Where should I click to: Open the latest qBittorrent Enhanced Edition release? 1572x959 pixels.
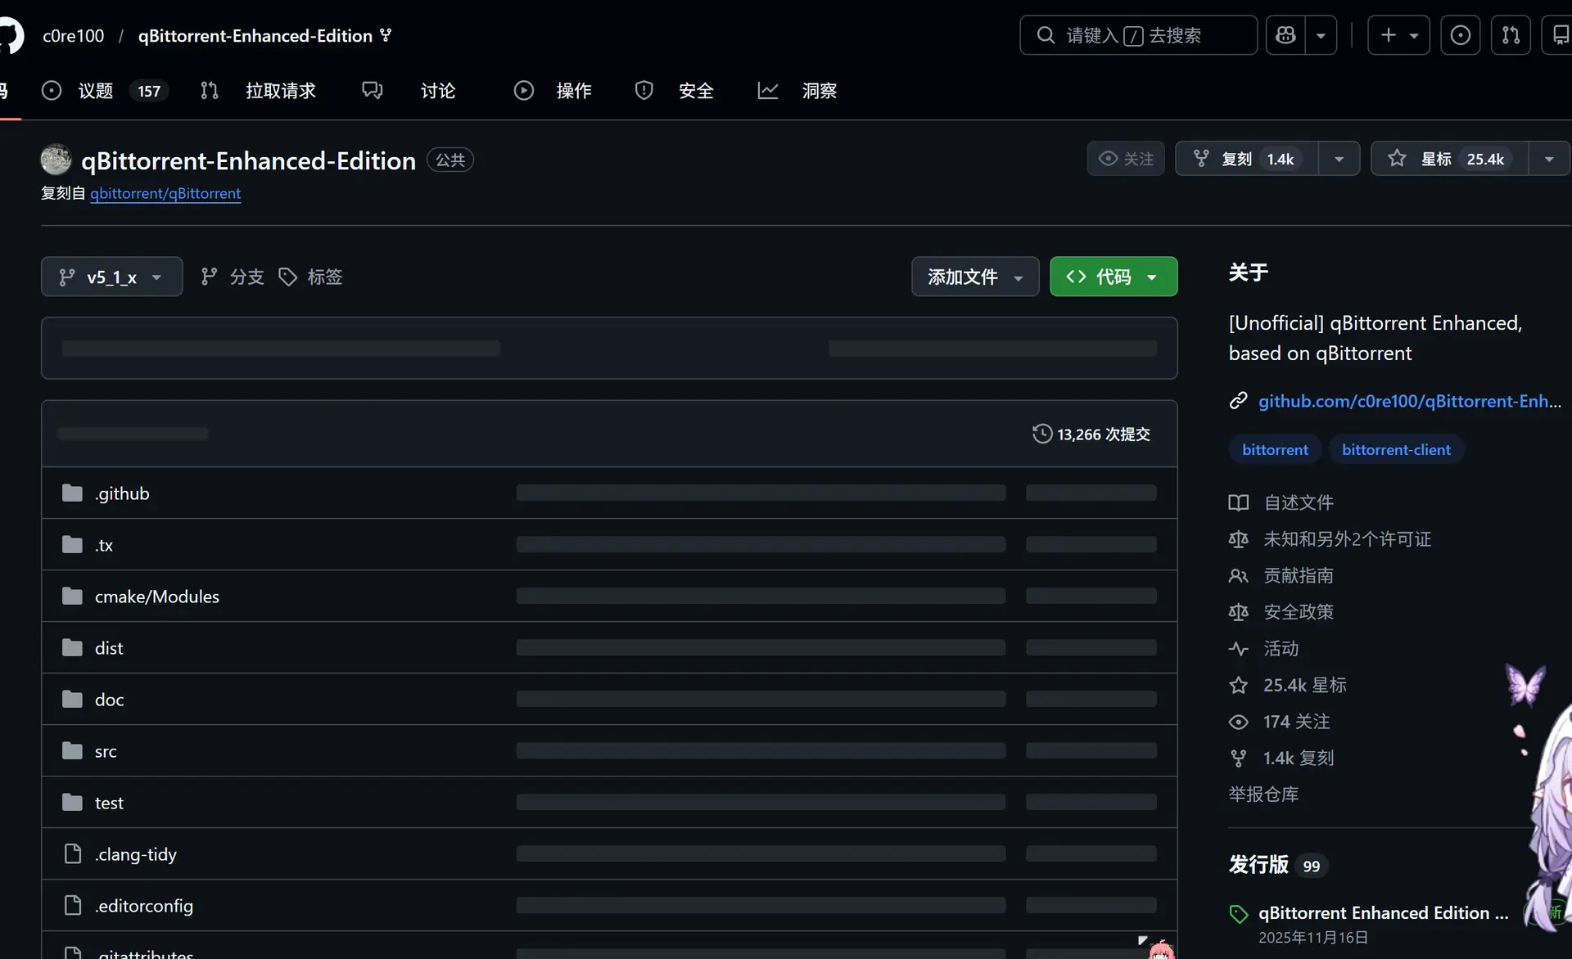pyautogui.click(x=1383, y=913)
